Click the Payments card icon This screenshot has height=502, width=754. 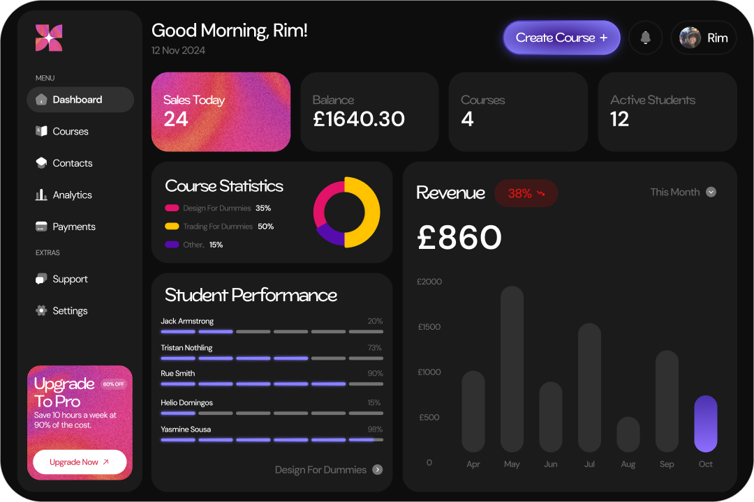click(41, 227)
